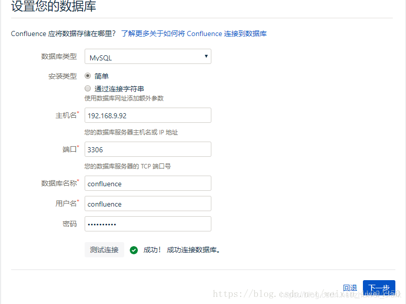Click the 数据库名称 input field

tap(148, 184)
